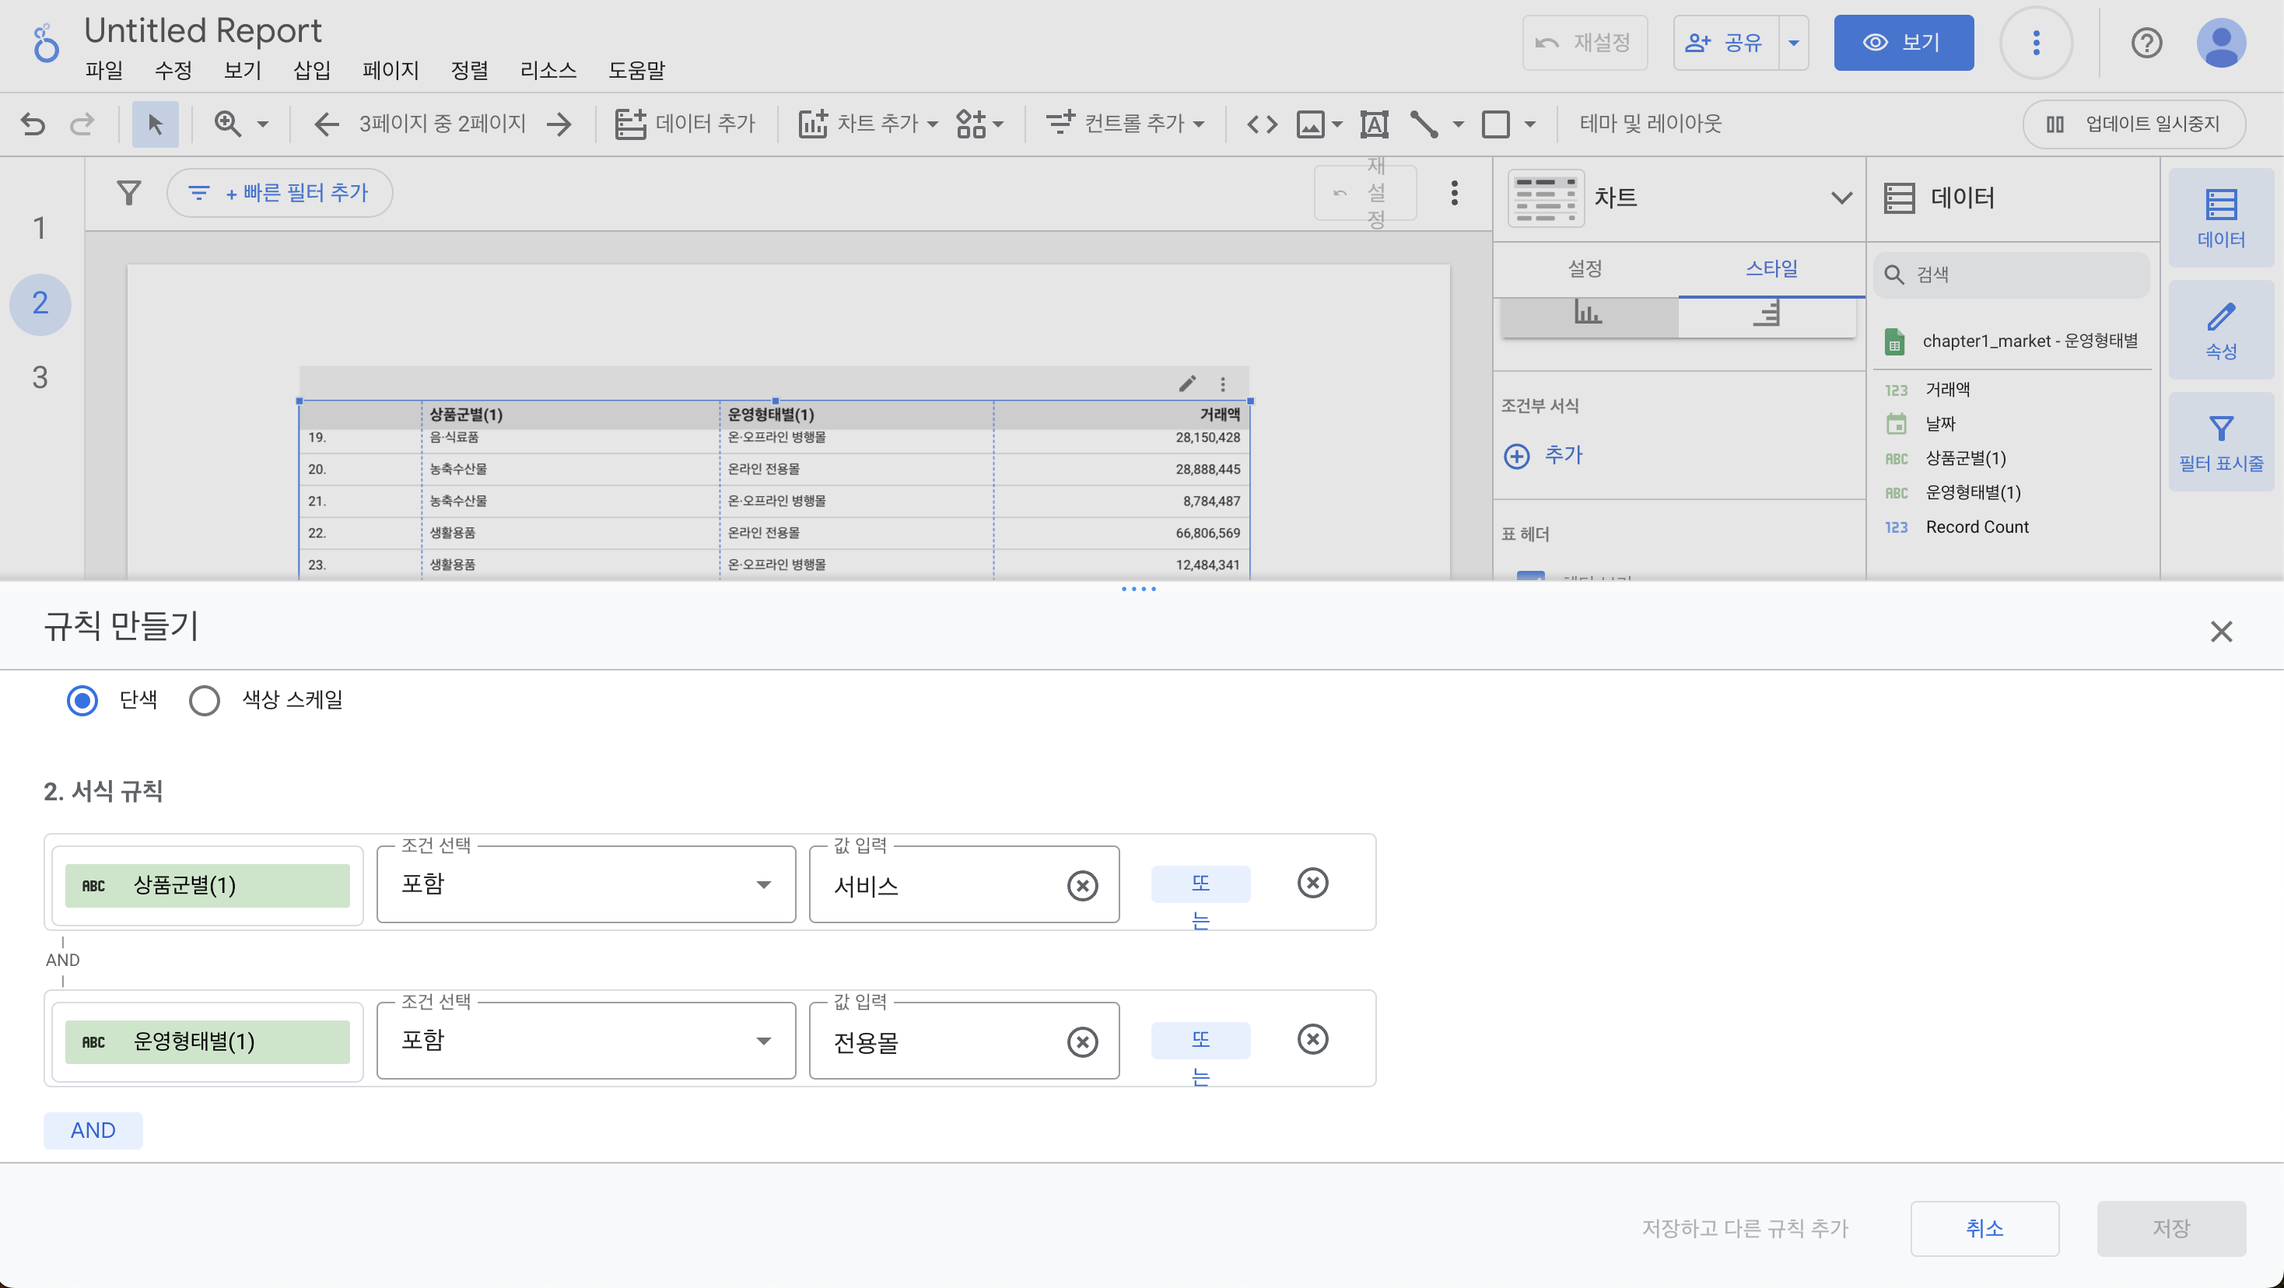
Task: Toggle 업데이트 일시중지 button
Action: [2133, 124]
